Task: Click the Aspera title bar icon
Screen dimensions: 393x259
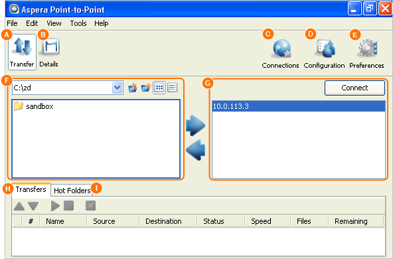Action: pyautogui.click(x=14, y=9)
